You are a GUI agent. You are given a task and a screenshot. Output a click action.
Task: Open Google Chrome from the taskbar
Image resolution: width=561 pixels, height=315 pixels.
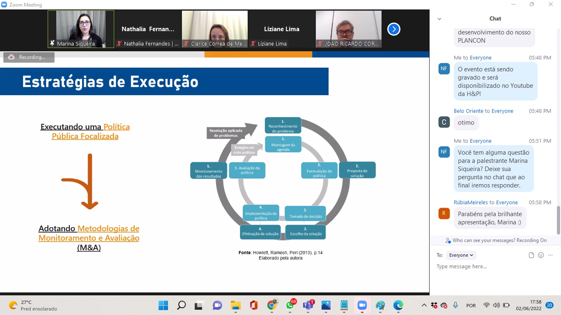click(x=272, y=306)
